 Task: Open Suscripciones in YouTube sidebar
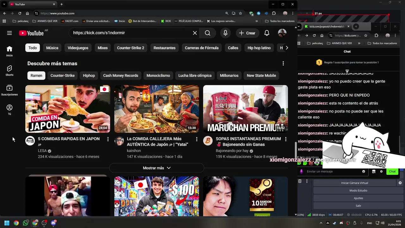9,90
